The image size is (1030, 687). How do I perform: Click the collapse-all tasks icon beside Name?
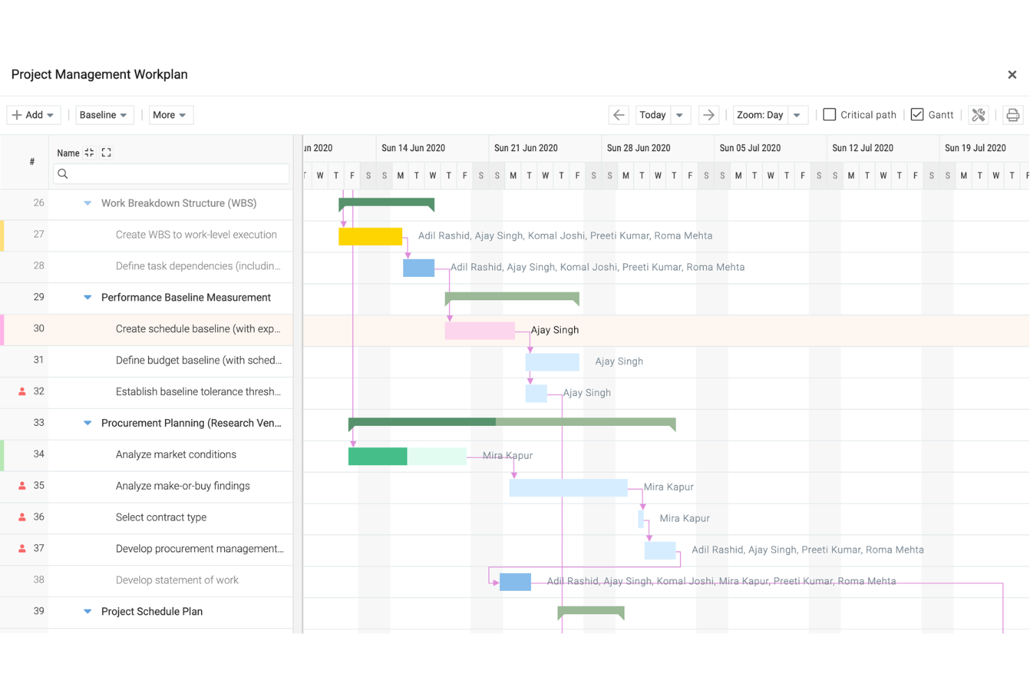(89, 152)
